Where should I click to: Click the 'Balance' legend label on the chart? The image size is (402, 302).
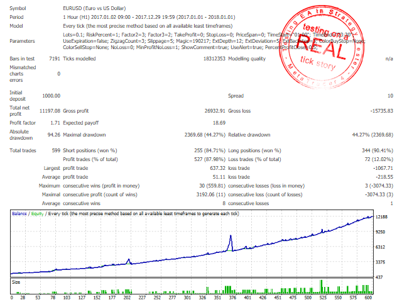(19, 213)
